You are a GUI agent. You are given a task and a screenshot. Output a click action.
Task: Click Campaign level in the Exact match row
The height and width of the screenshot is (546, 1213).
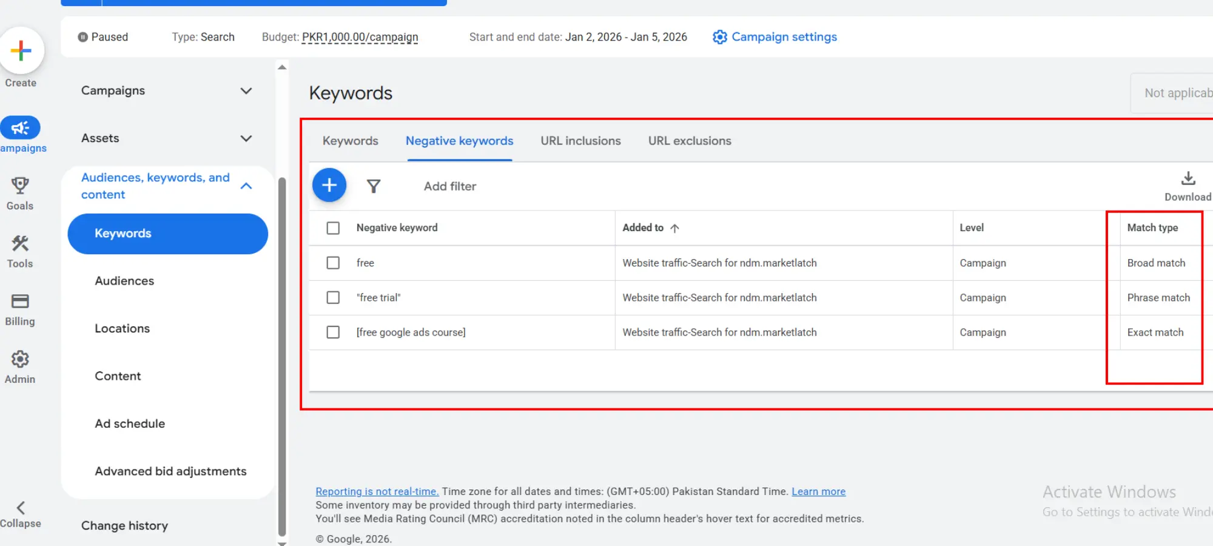(983, 332)
